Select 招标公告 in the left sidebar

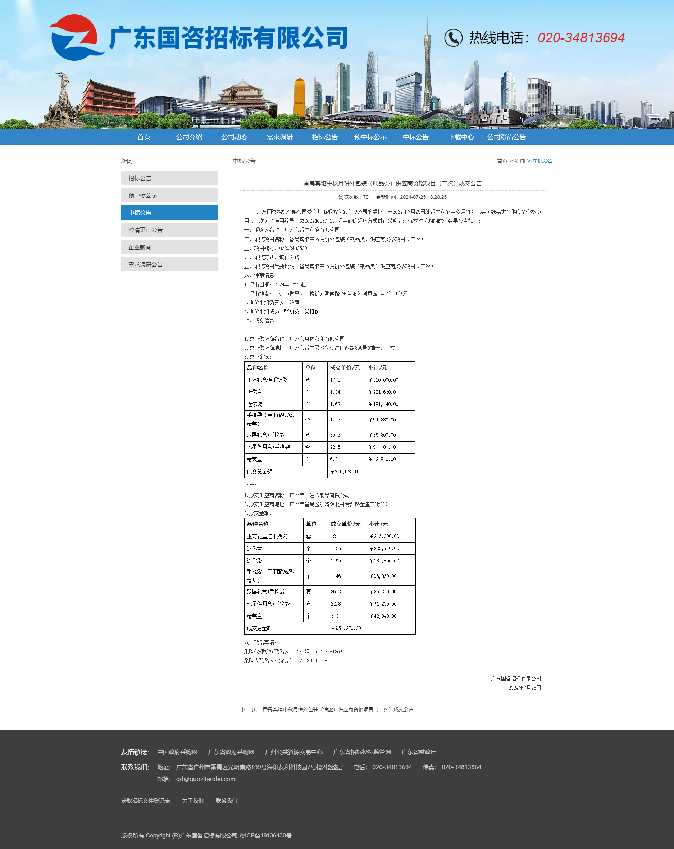click(170, 178)
